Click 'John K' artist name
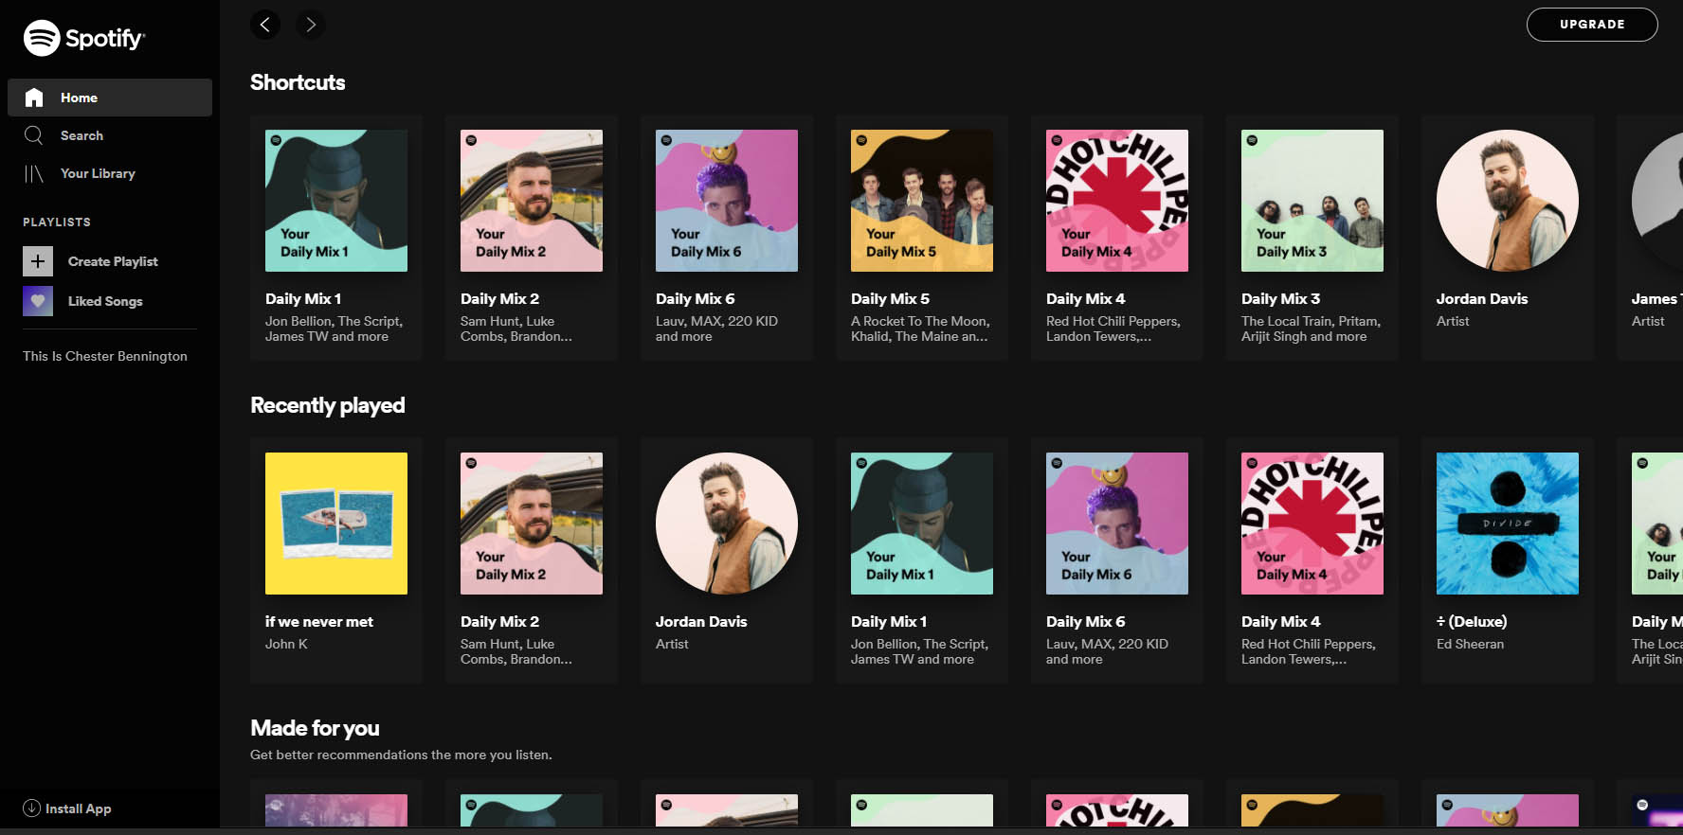This screenshot has width=1683, height=835. 286,644
